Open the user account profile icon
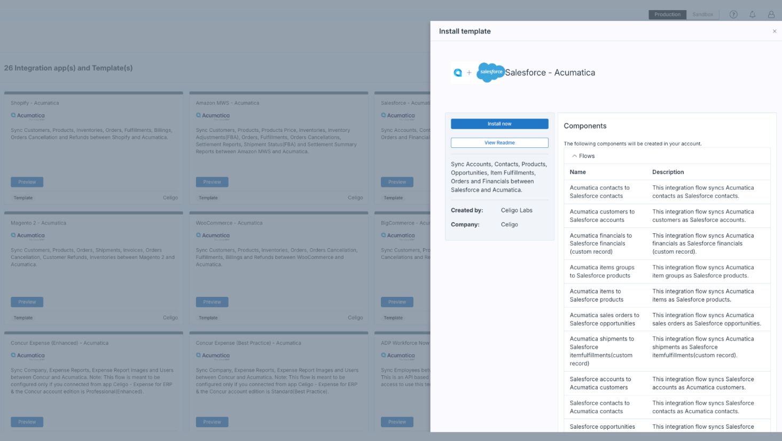This screenshot has height=441, width=782. [x=771, y=14]
